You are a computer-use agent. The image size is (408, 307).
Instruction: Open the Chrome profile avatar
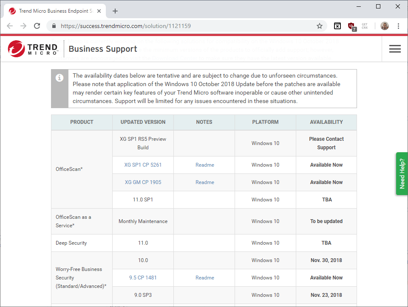[384, 26]
